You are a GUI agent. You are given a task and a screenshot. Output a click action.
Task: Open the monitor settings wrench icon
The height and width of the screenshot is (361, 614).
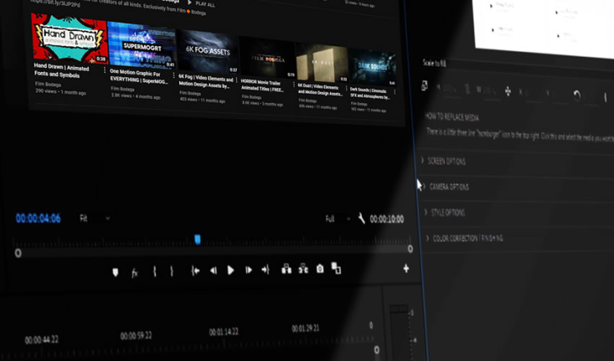tap(361, 218)
